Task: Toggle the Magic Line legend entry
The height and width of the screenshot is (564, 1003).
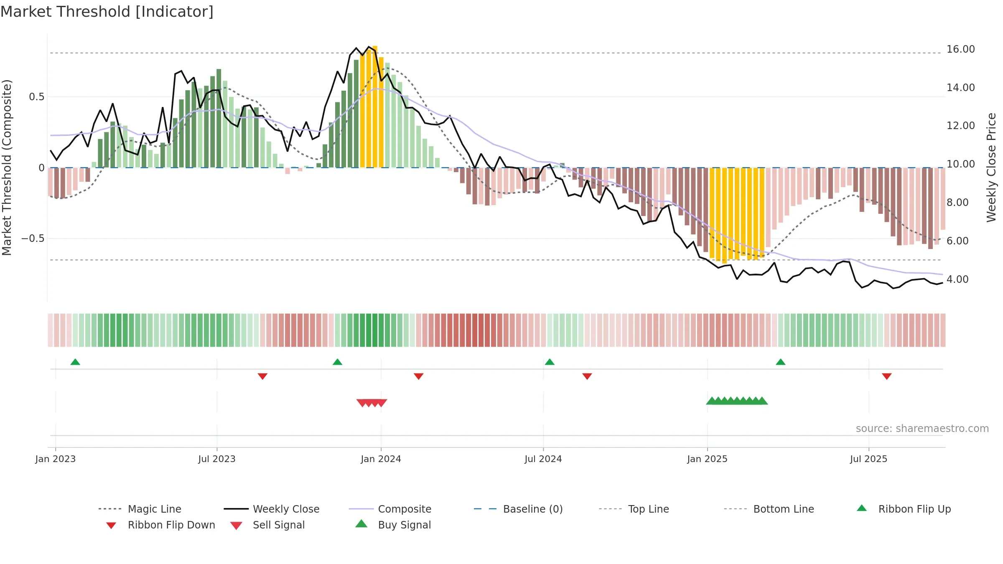Action: [140, 509]
